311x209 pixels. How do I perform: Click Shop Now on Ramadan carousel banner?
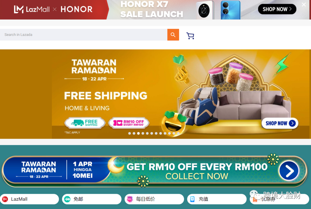click(x=280, y=123)
